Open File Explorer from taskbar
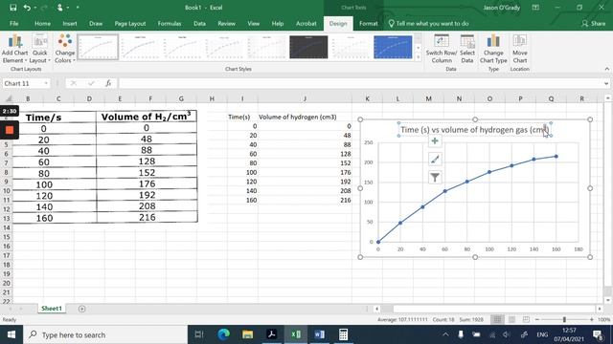Viewport: 613px width, 344px height. 247,334
